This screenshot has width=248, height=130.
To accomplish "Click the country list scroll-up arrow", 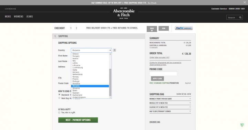I will pyautogui.click(x=110, y=54).
